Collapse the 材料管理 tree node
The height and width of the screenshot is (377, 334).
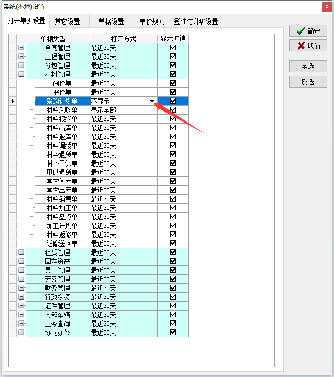point(21,74)
